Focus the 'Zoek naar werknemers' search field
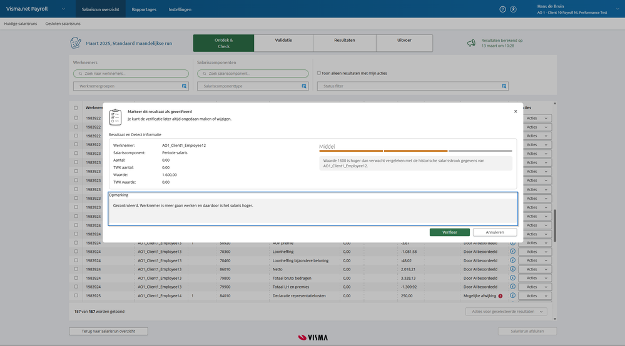This screenshot has height=346, width=625. click(131, 74)
